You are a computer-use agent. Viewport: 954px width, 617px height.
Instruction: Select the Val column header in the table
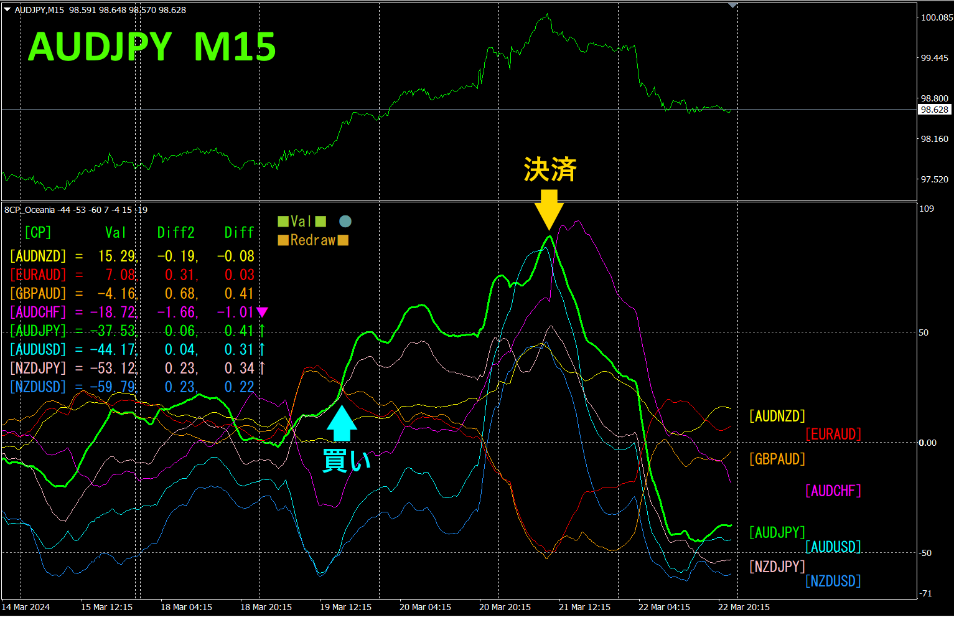click(116, 232)
